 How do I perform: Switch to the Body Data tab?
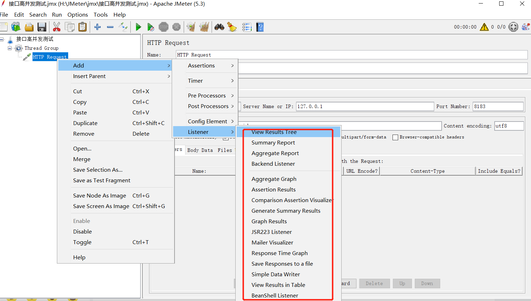(200, 150)
